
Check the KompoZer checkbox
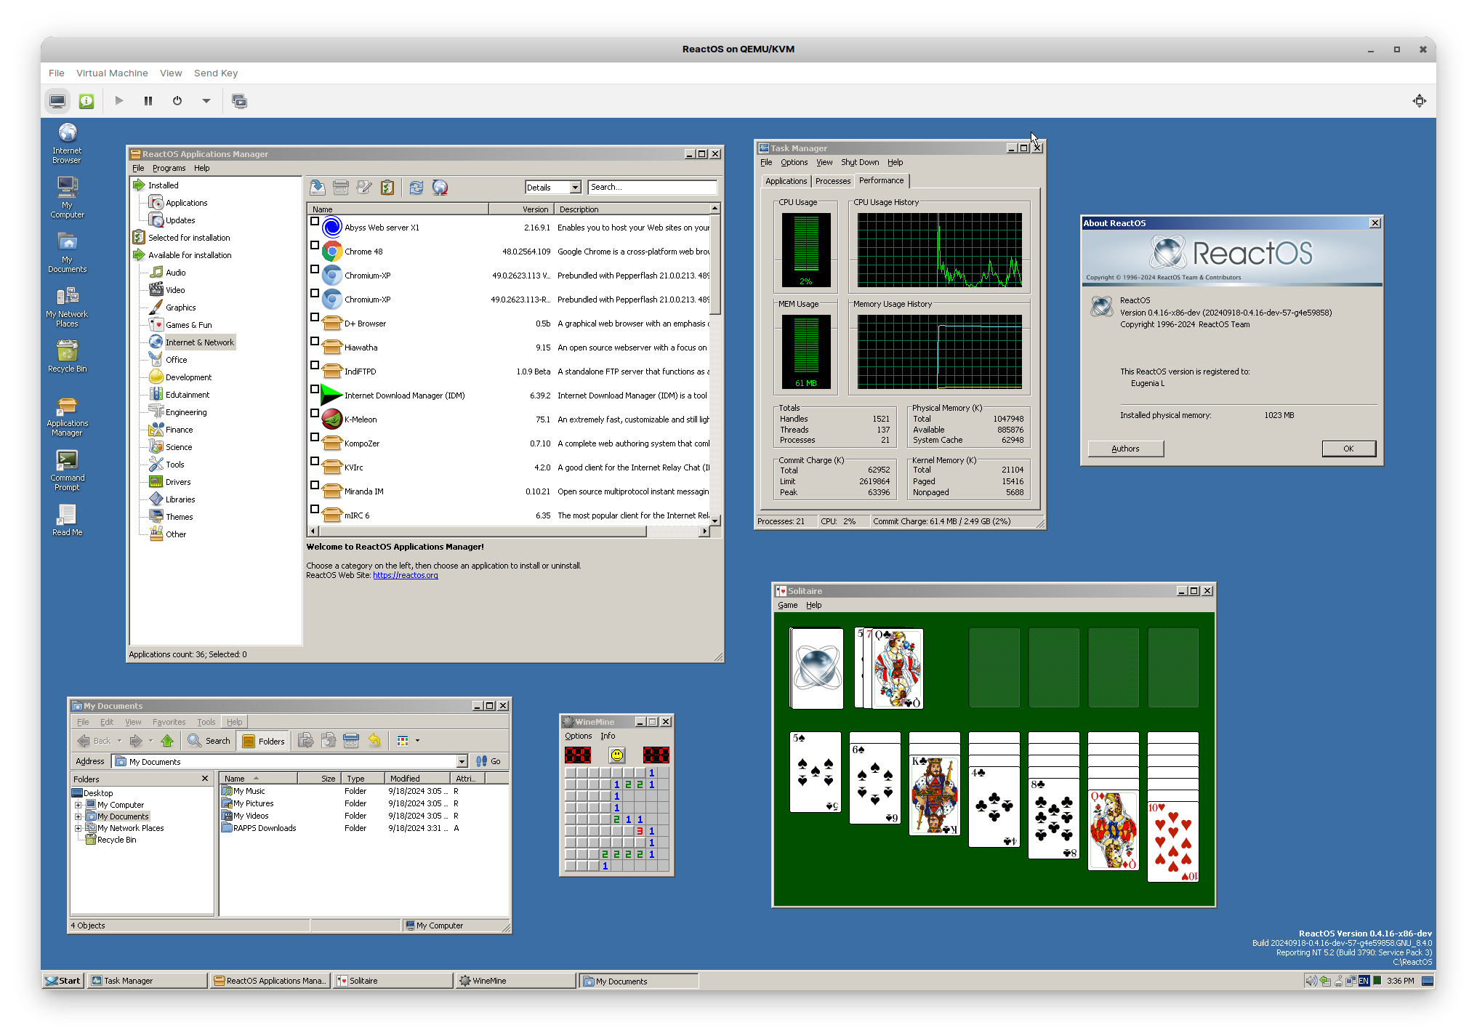click(x=315, y=437)
